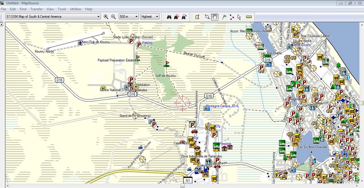The height and width of the screenshot is (188, 364).
Task: Open the Transfer menu
Action: coord(36,9)
